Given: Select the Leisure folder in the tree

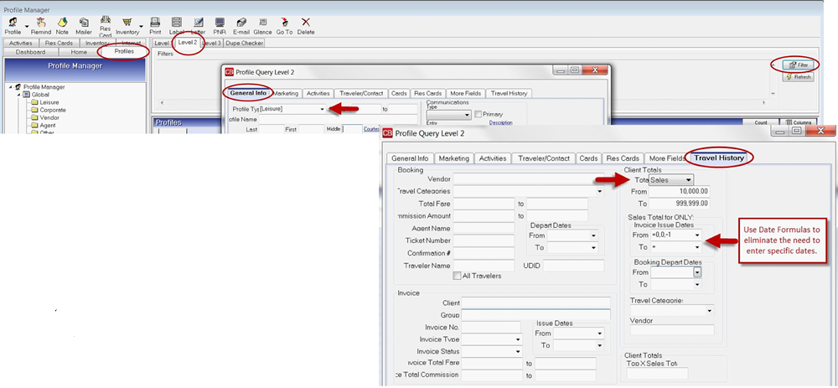Looking at the screenshot, I should click(x=49, y=102).
